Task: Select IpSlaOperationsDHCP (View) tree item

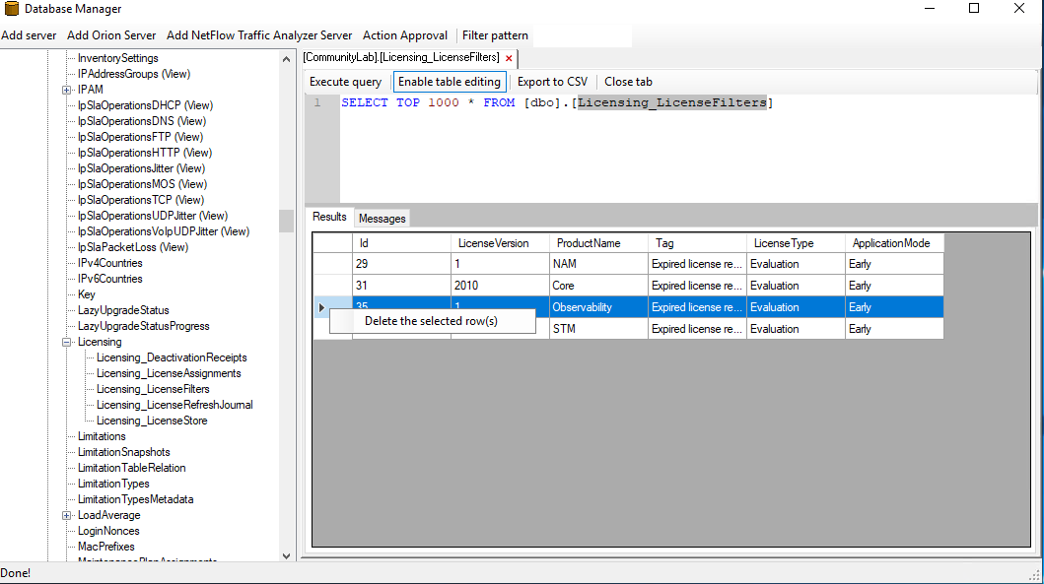Action: (145, 105)
